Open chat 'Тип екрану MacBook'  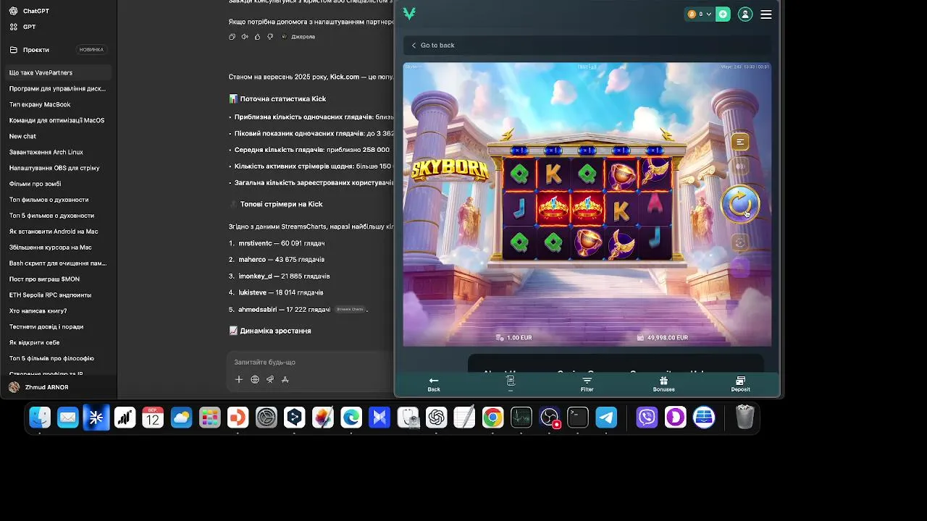pos(58,104)
